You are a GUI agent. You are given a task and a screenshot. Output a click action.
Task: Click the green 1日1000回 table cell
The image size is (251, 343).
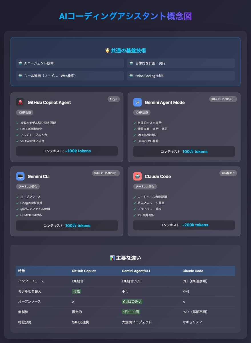coord(131,312)
